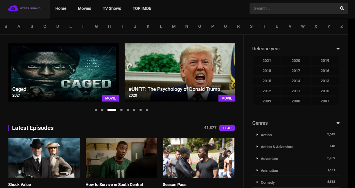Browse titles starting with K
Viewport: 355px width, 188px height.
click(148, 26)
